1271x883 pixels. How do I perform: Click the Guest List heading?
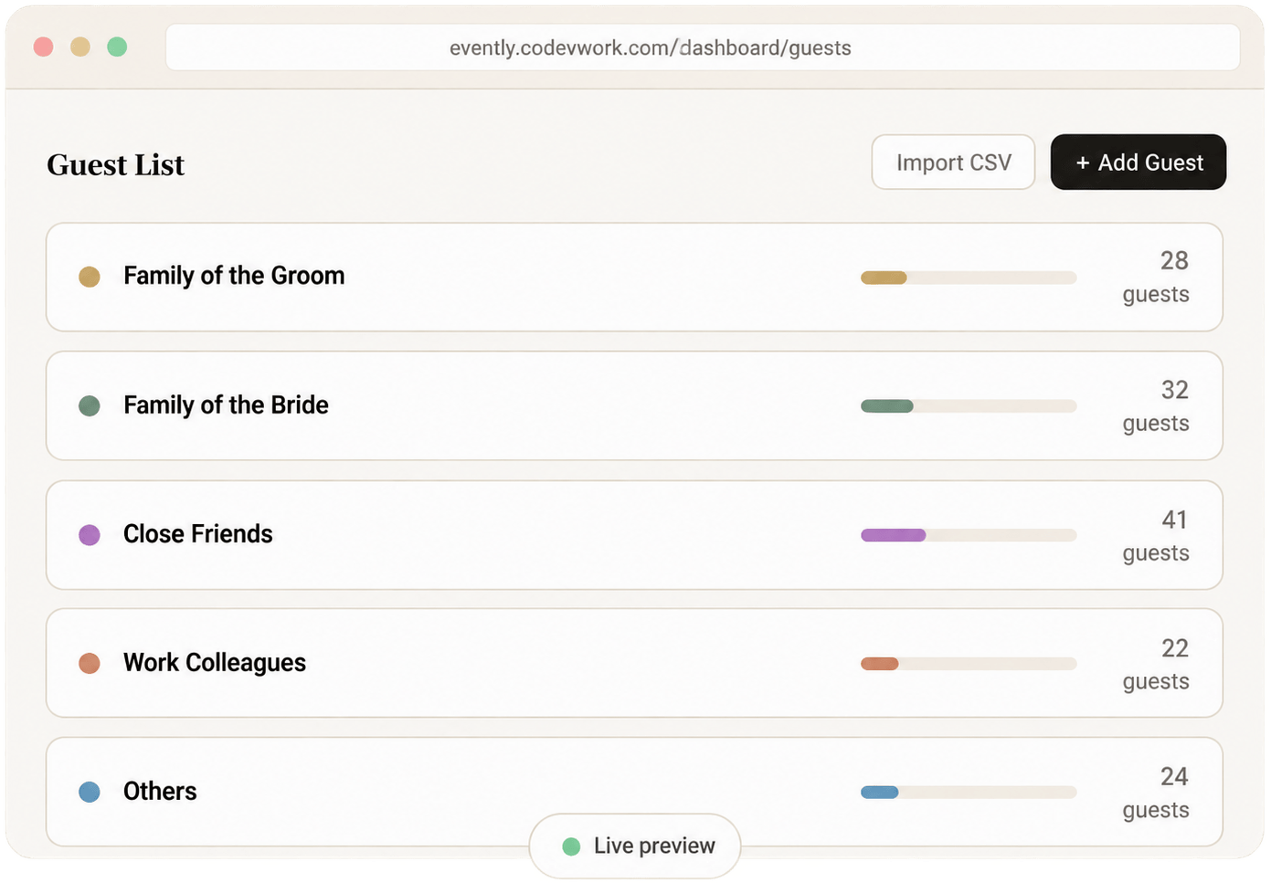[x=116, y=164]
